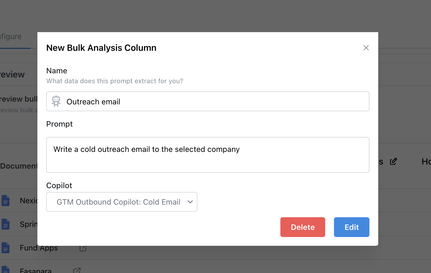Select the Fund Apps row name
Screen dimensions: 431x273
pos(39,248)
